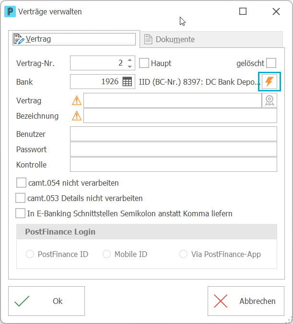Image resolution: width=293 pixels, height=324 pixels.
Task: Toggle Semikolon anstatt Komma liefern option
Action: coord(20,213)
